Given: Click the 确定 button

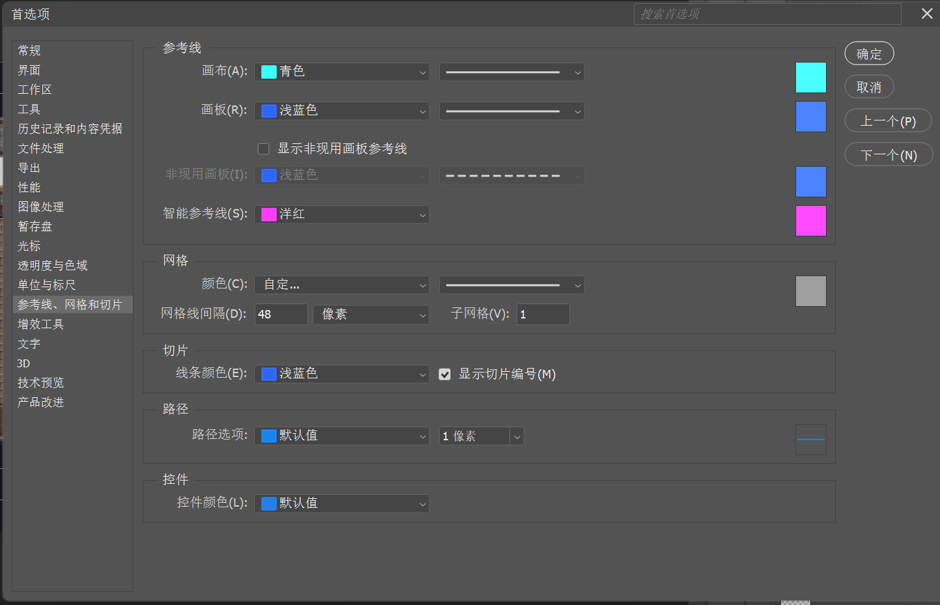Looking at the screenshot, I should [869, 54].
